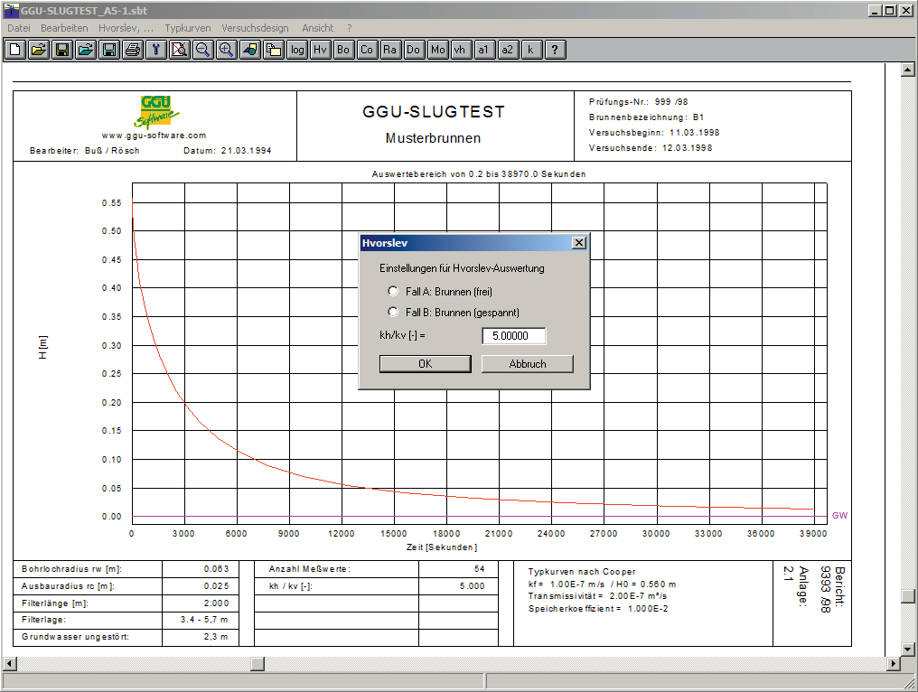The width and height of the screenshot is (918, 692).
Task: Open help with the question mark icon
Action: pyautogui.click(x=555, y=50)
